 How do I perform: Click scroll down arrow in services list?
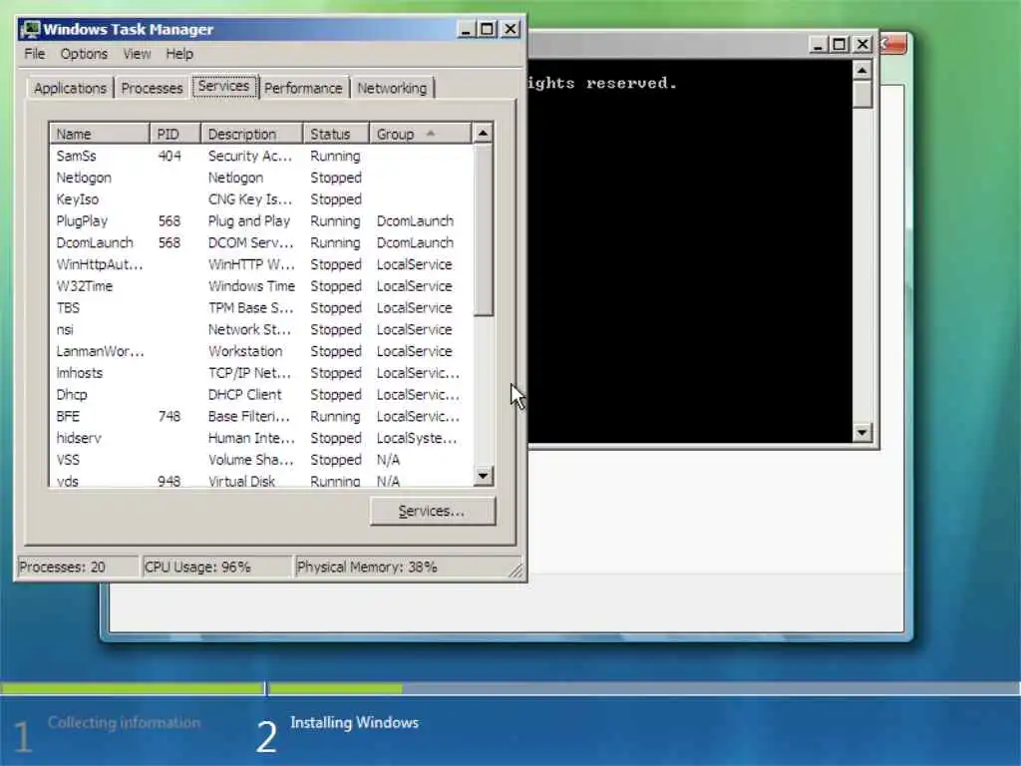[x=483, y=476]
